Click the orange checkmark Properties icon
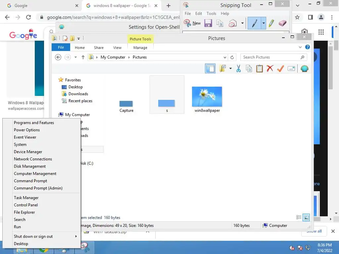 (x=280, y=68)
